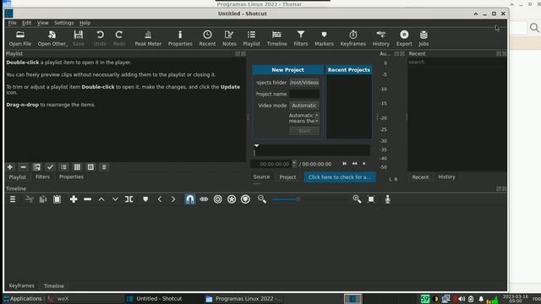Toggle the Peak Meter panel
The height and width of the screenshot is (304, 541).
pos(148,38)
